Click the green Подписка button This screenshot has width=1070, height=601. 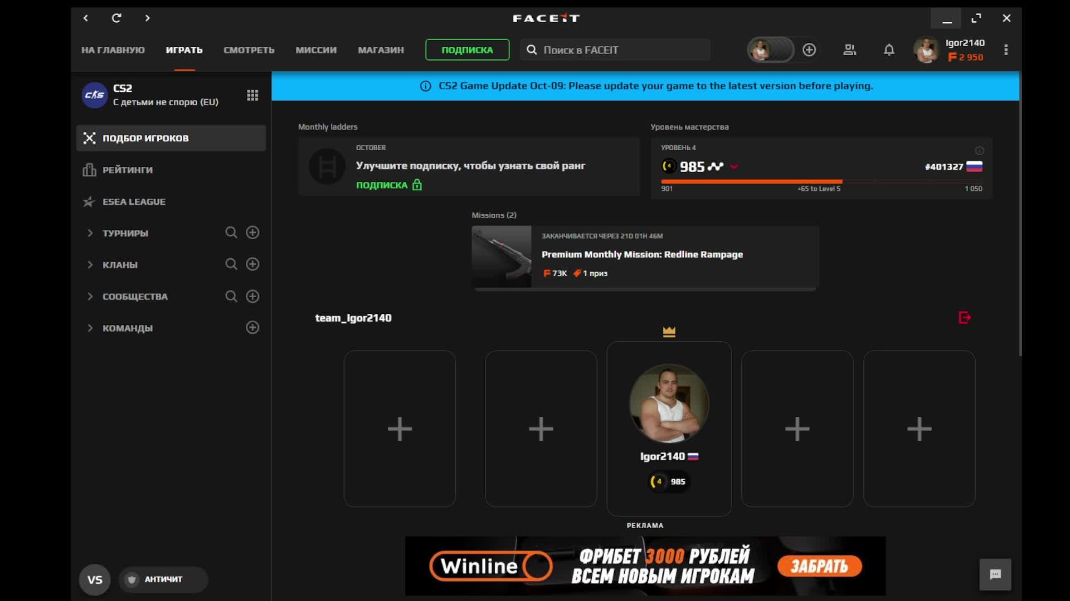(x=467, y=50)
